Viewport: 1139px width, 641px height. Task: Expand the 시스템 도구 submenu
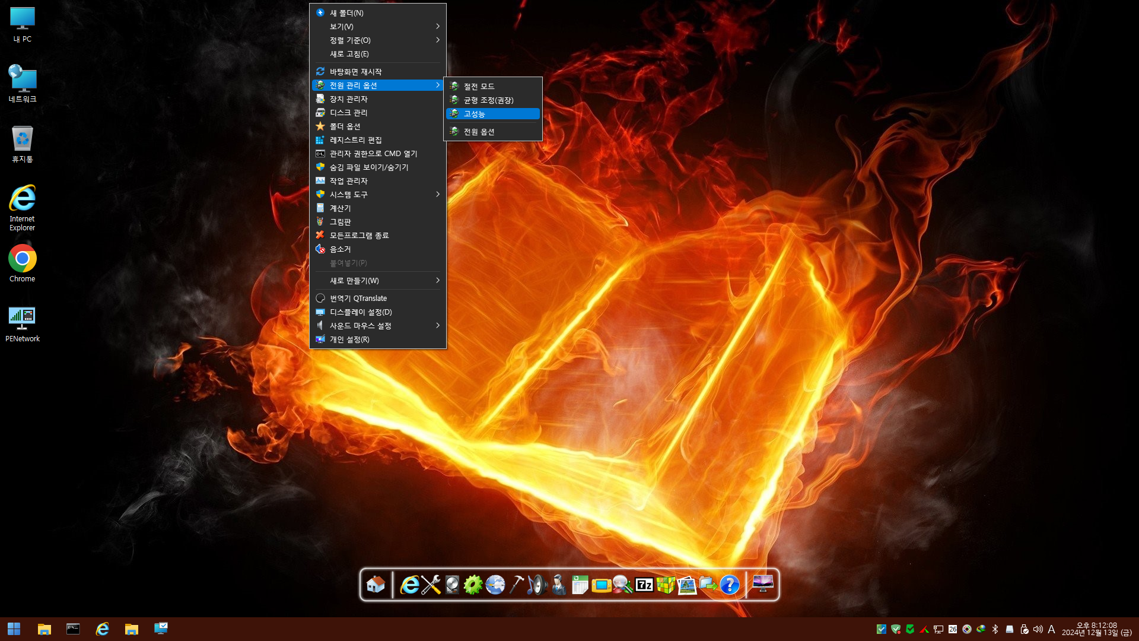(378, 194)
